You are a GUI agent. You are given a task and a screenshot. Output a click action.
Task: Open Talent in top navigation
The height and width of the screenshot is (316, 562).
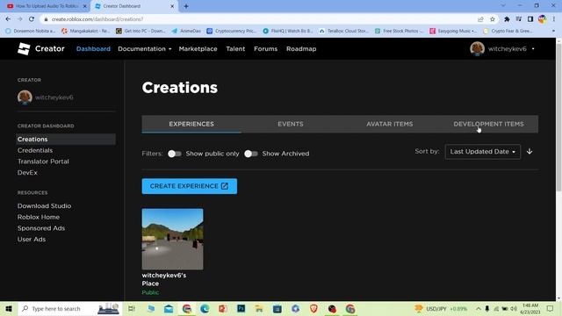pos(235,49)
